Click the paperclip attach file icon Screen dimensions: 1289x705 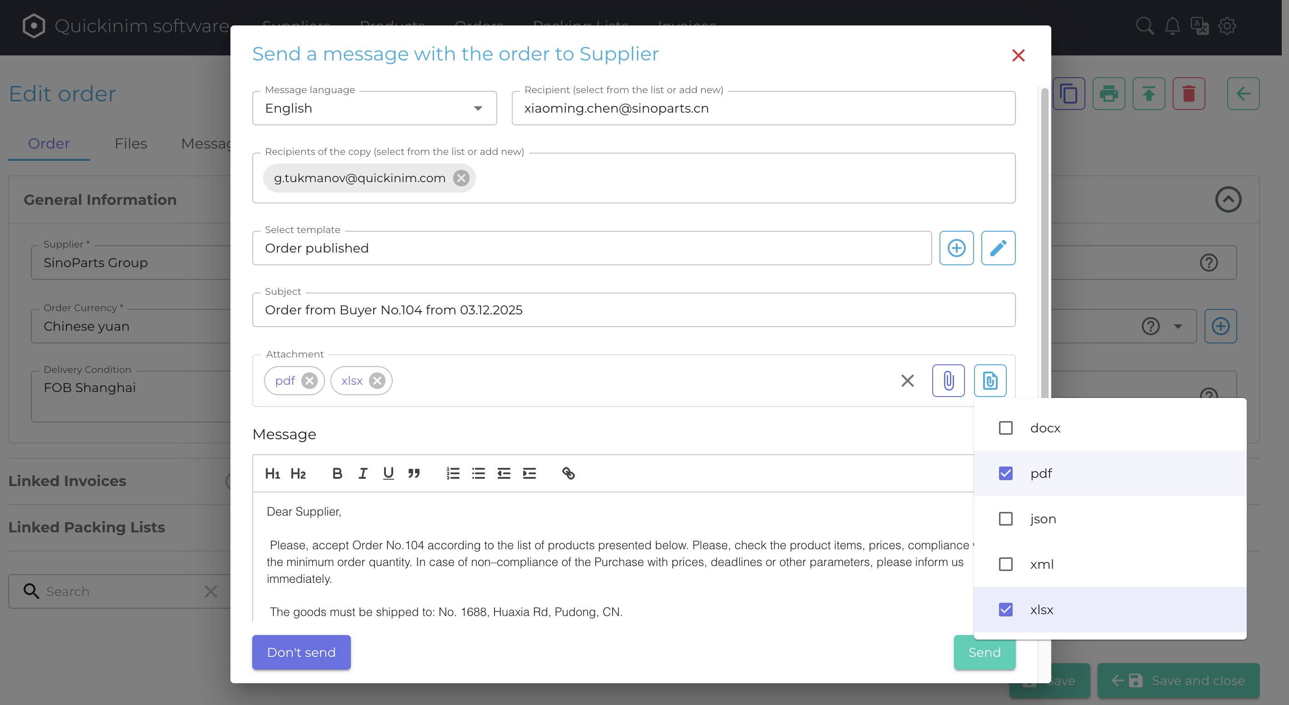click(948, 381)
